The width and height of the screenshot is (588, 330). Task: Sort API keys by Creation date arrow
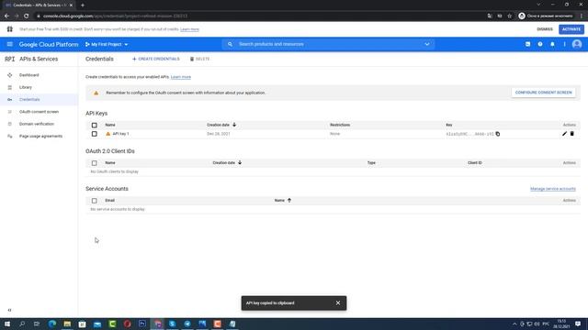[234, 125]
